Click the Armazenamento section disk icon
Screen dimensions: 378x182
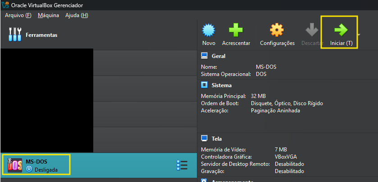pyautogui.click(x=205, y=180)
